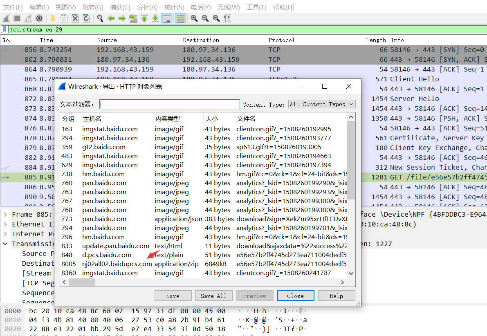Click the reload capture file icon
The height and width of the screenshot is (336, 487).
click(86, 19)
